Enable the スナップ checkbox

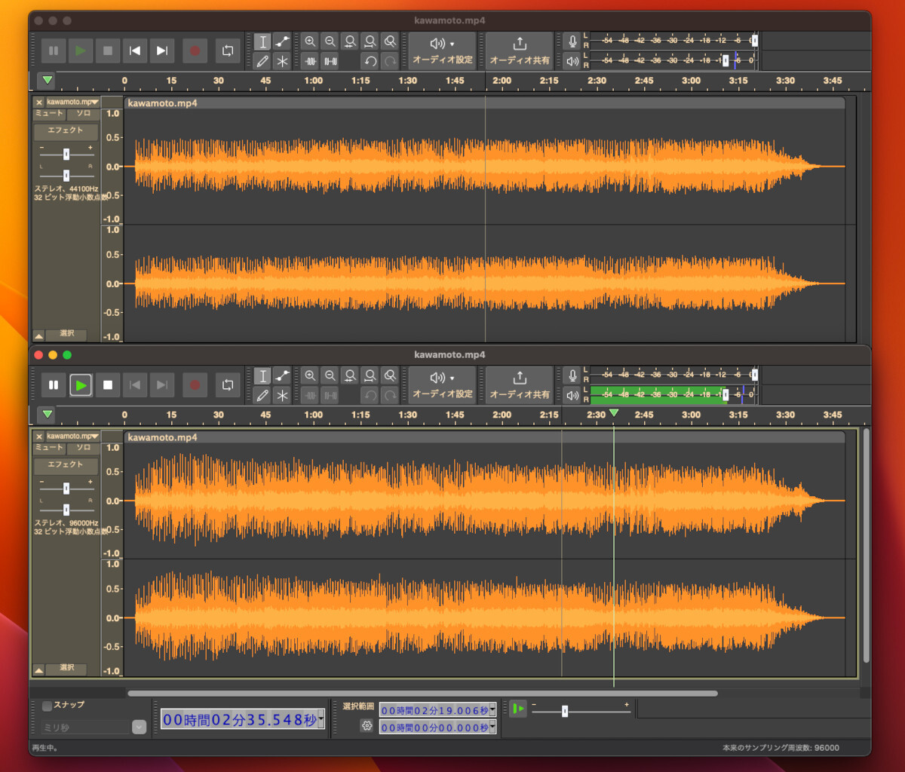[47, 706]
